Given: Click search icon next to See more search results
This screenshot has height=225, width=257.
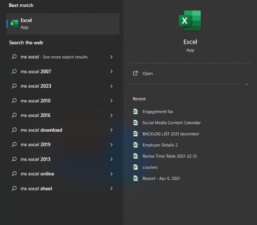Looking at the screenshot, I should pos(14,57).
